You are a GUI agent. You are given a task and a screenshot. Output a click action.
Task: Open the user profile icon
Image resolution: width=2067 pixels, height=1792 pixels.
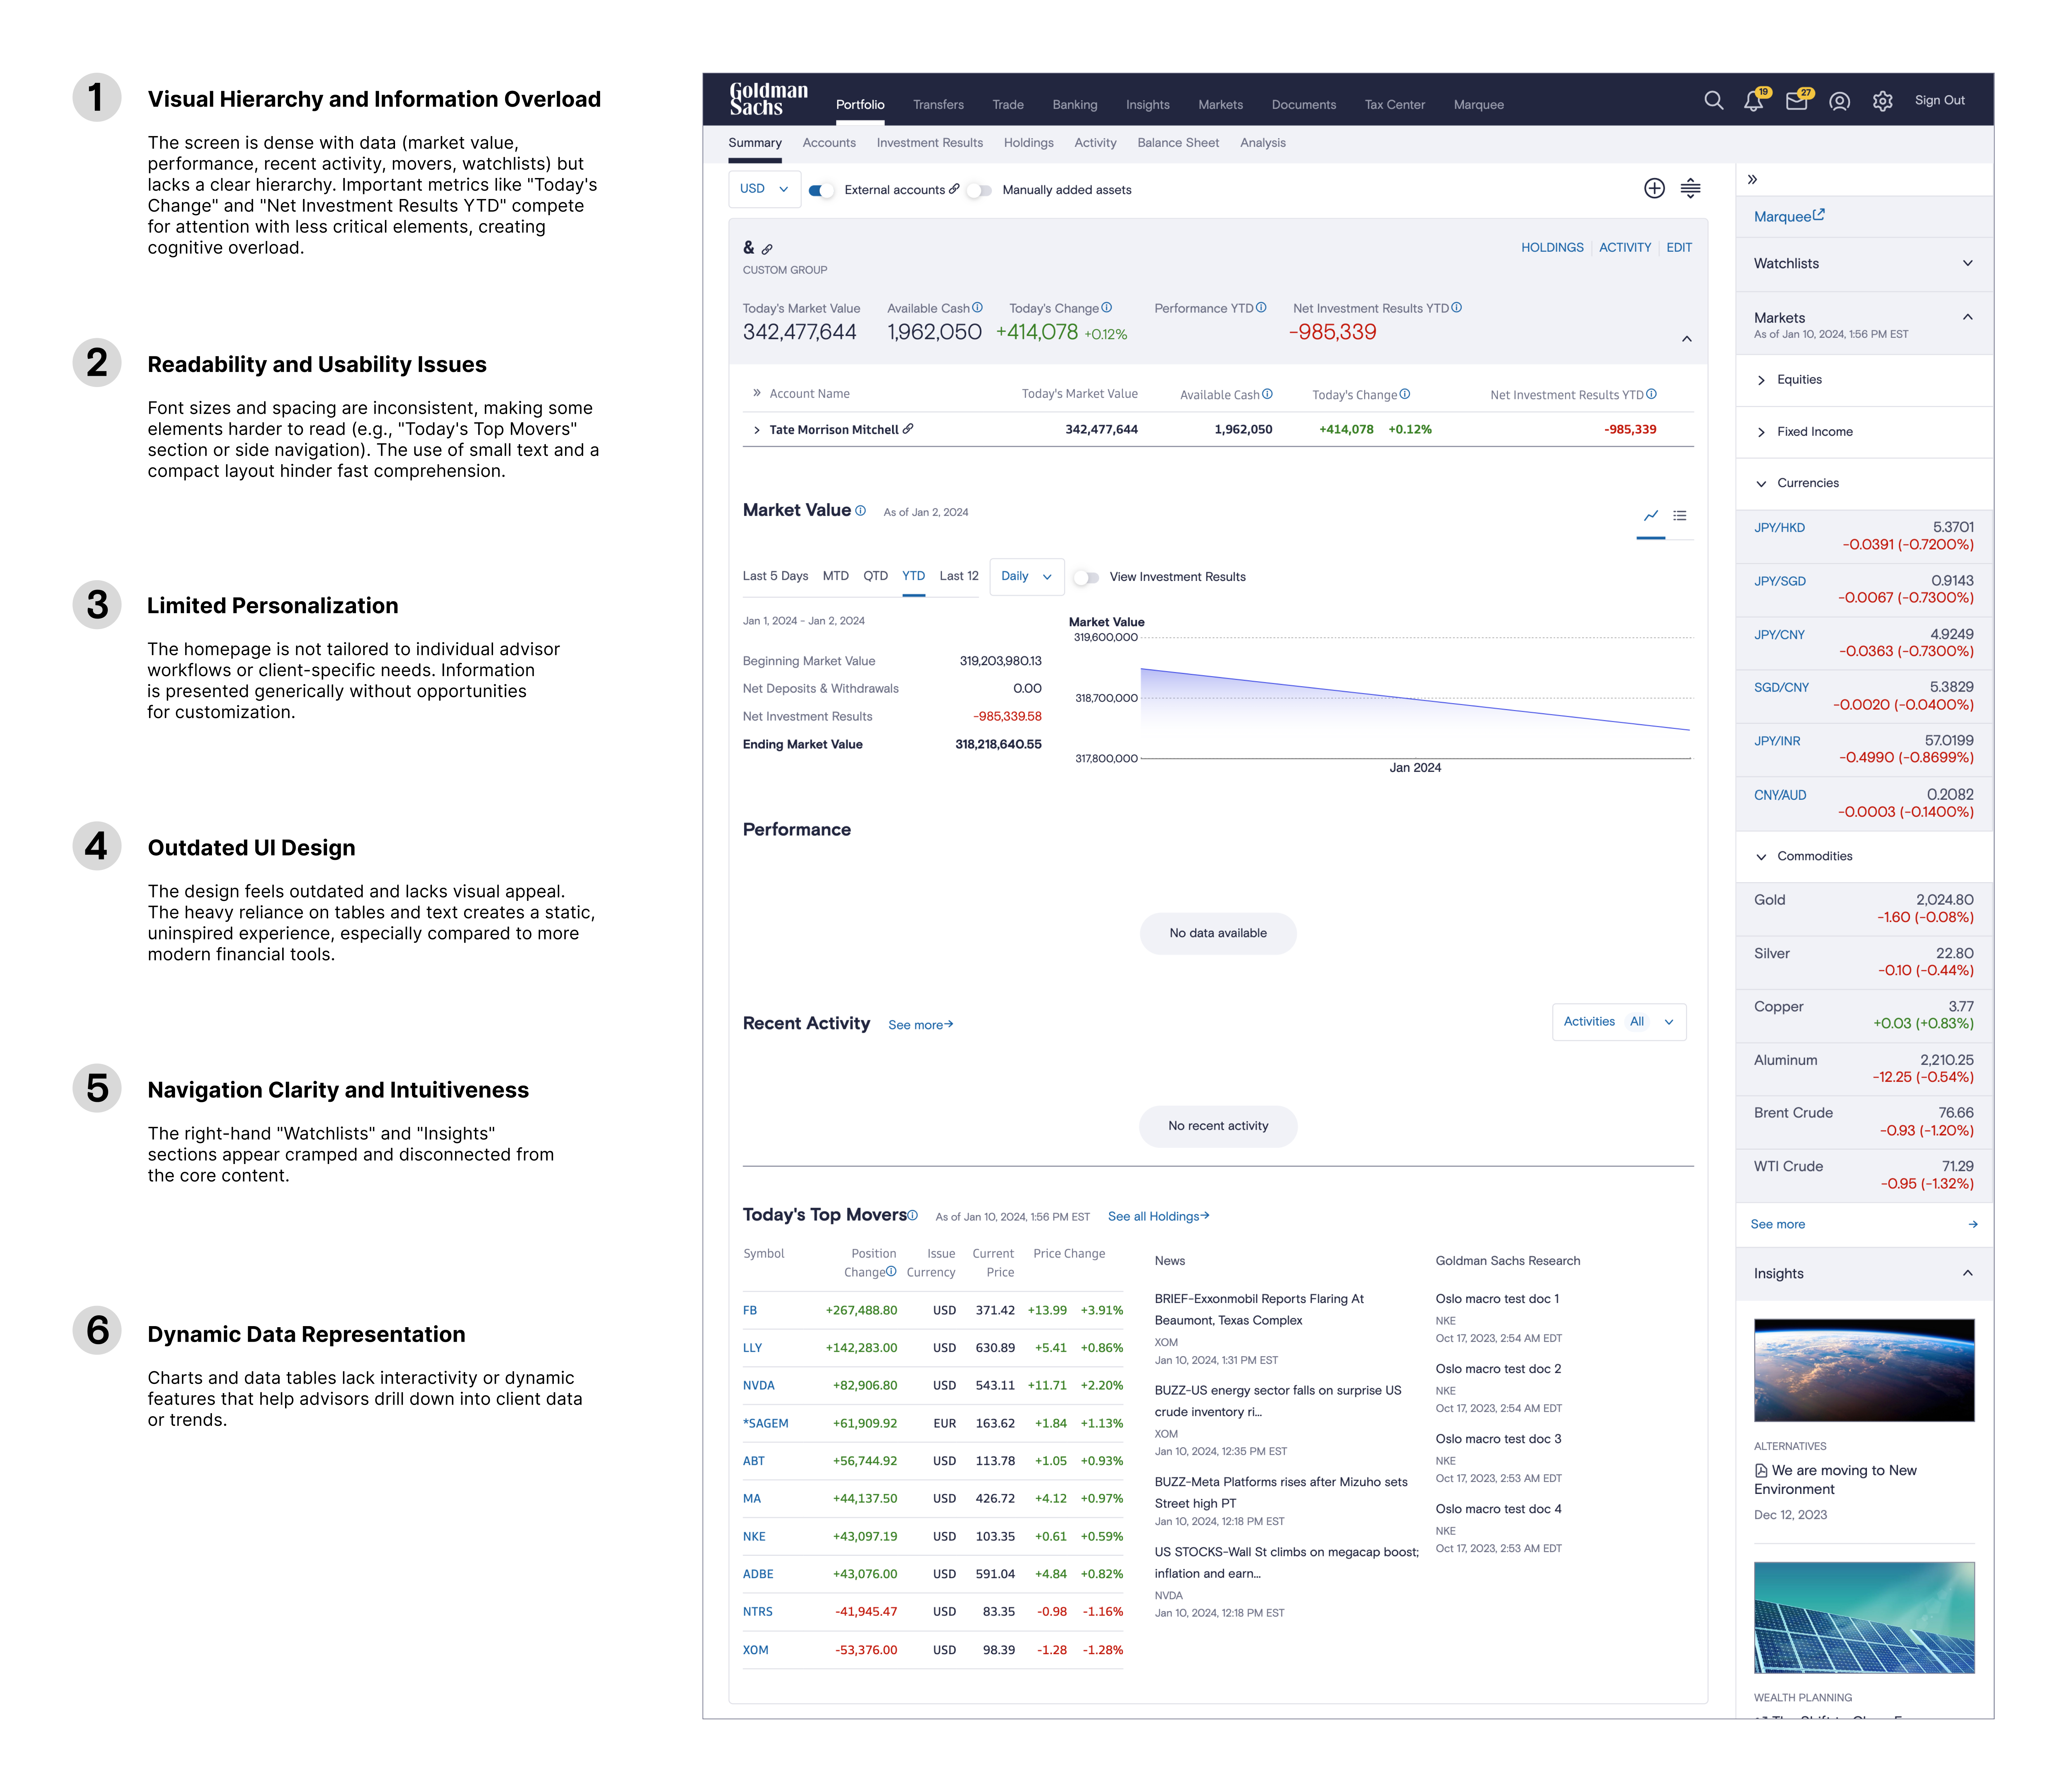click(1839, 101)
